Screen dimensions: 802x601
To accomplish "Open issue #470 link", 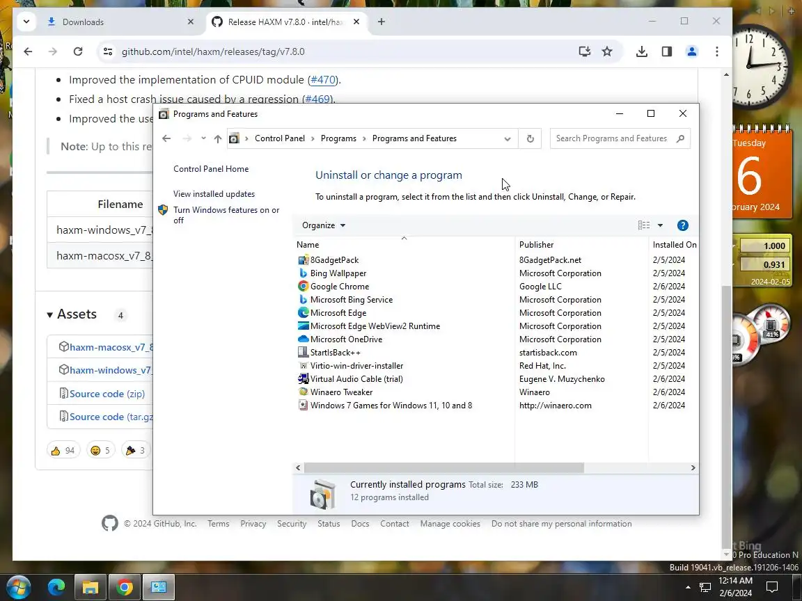I will [x=323, y=80].
